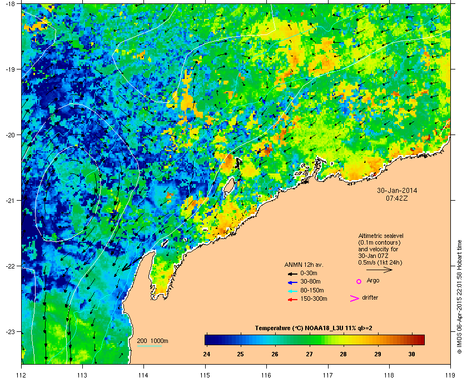
Task: Click the '30-80m' legend label
Action: [310, 281]
